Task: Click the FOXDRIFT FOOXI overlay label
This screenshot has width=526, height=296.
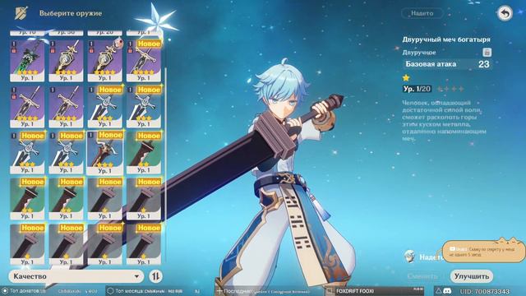Action: [x=355, y=291]
